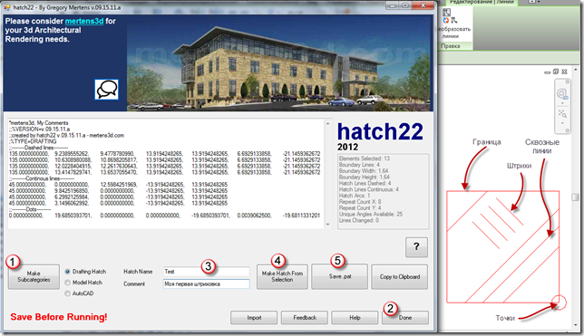Screen dimensions: 584x336
Task: Open help with the question mark button
Action: [416, 247]
